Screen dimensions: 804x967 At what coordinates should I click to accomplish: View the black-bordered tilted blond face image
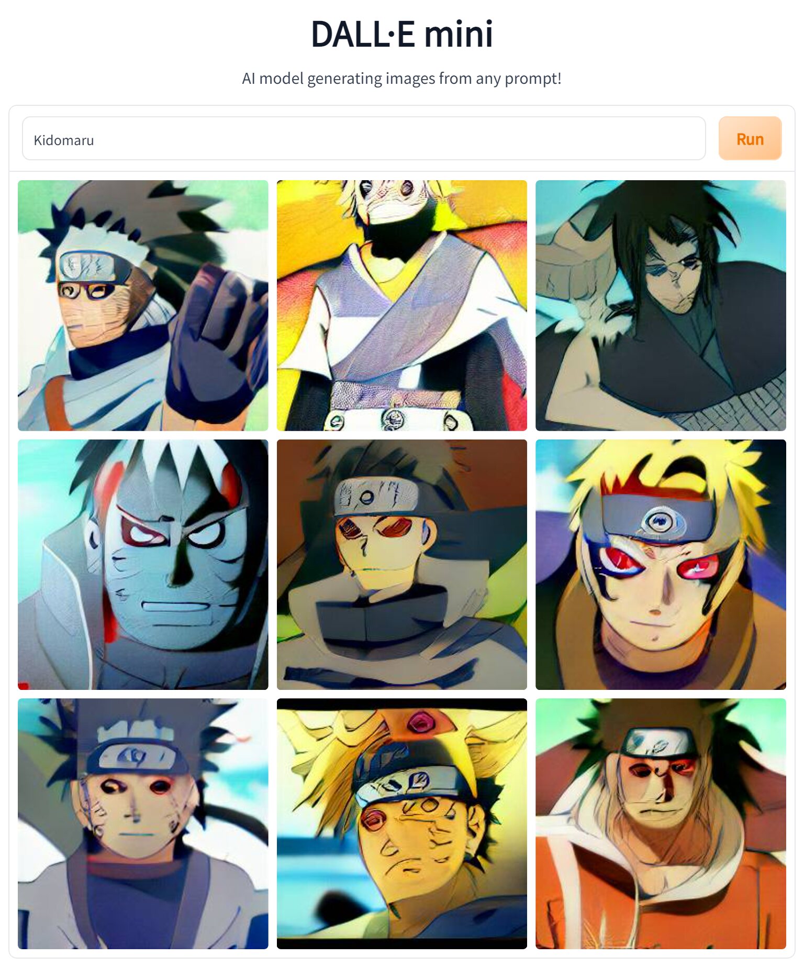click(401, 823)
